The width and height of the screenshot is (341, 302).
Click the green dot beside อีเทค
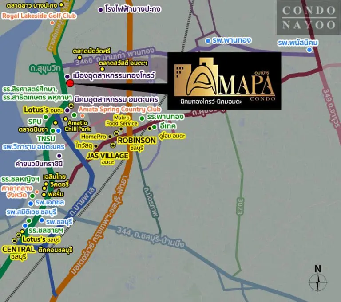154,127
